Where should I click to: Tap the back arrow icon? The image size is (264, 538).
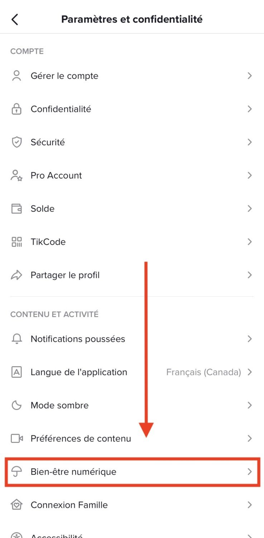click(x=15, y=19)
